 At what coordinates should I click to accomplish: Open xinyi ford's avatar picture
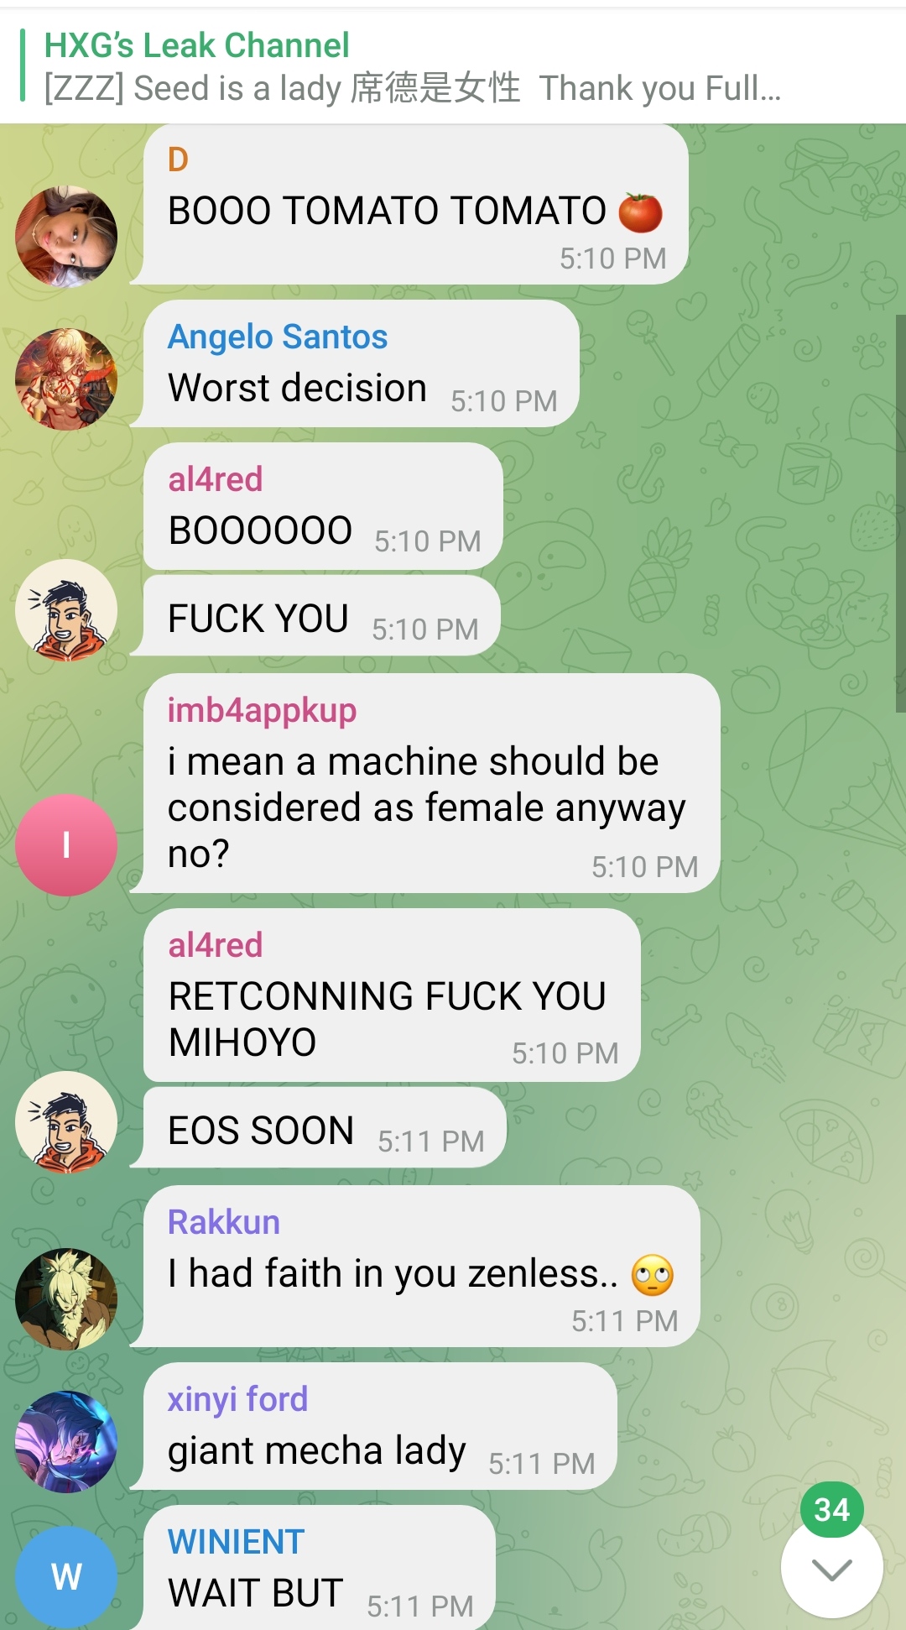[x=66, y=1442]
